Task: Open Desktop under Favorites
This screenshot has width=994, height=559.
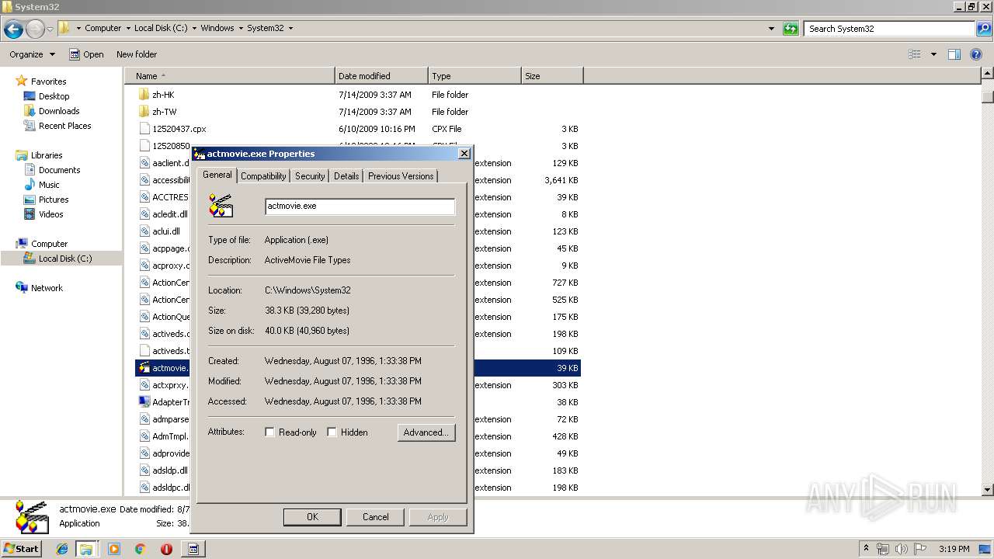Action: click(54, 96)
